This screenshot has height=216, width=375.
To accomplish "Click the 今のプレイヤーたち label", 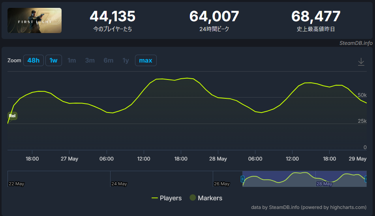I will [112, 29].
